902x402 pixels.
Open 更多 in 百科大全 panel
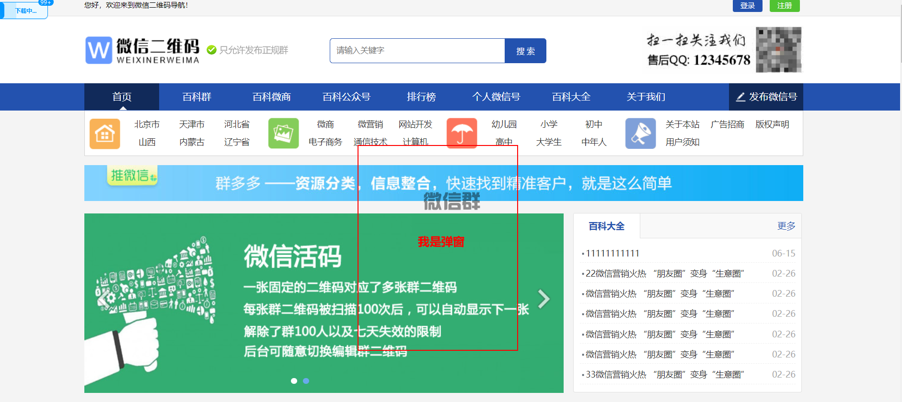[x=786, y=226]
